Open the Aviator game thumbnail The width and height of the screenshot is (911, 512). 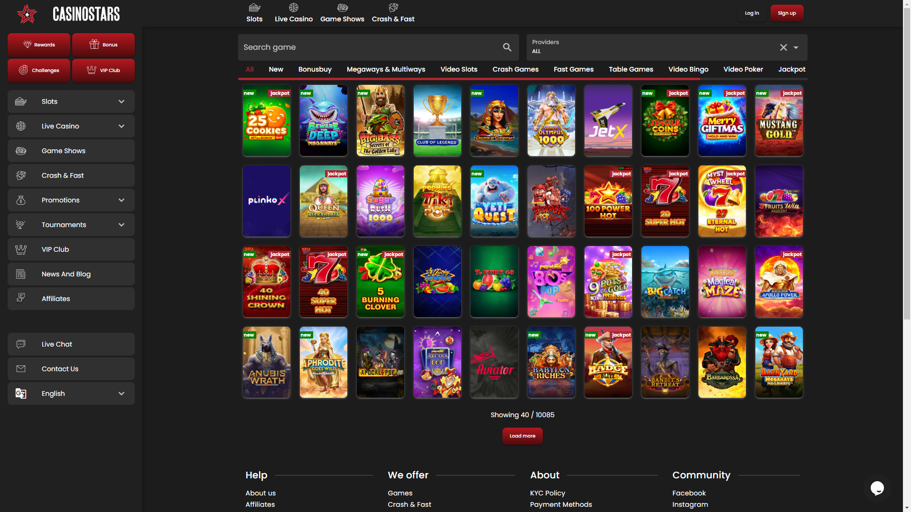pyautogui.click(x=494, y=362)
